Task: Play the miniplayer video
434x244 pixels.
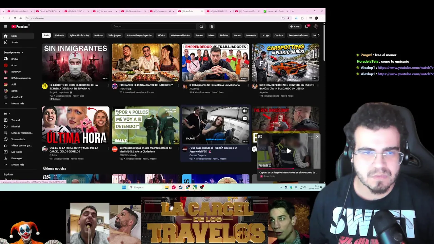Action: (289, 151)
